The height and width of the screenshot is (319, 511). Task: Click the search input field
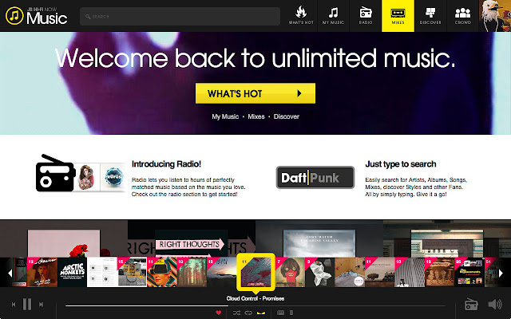(180, 16)
